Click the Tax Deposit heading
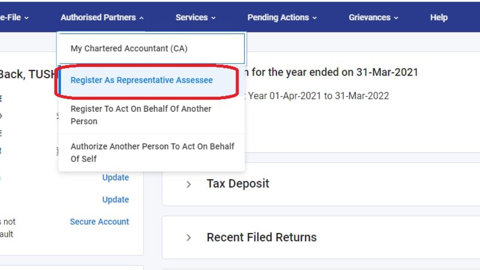 pyautogui.click(x=238, y=184)
